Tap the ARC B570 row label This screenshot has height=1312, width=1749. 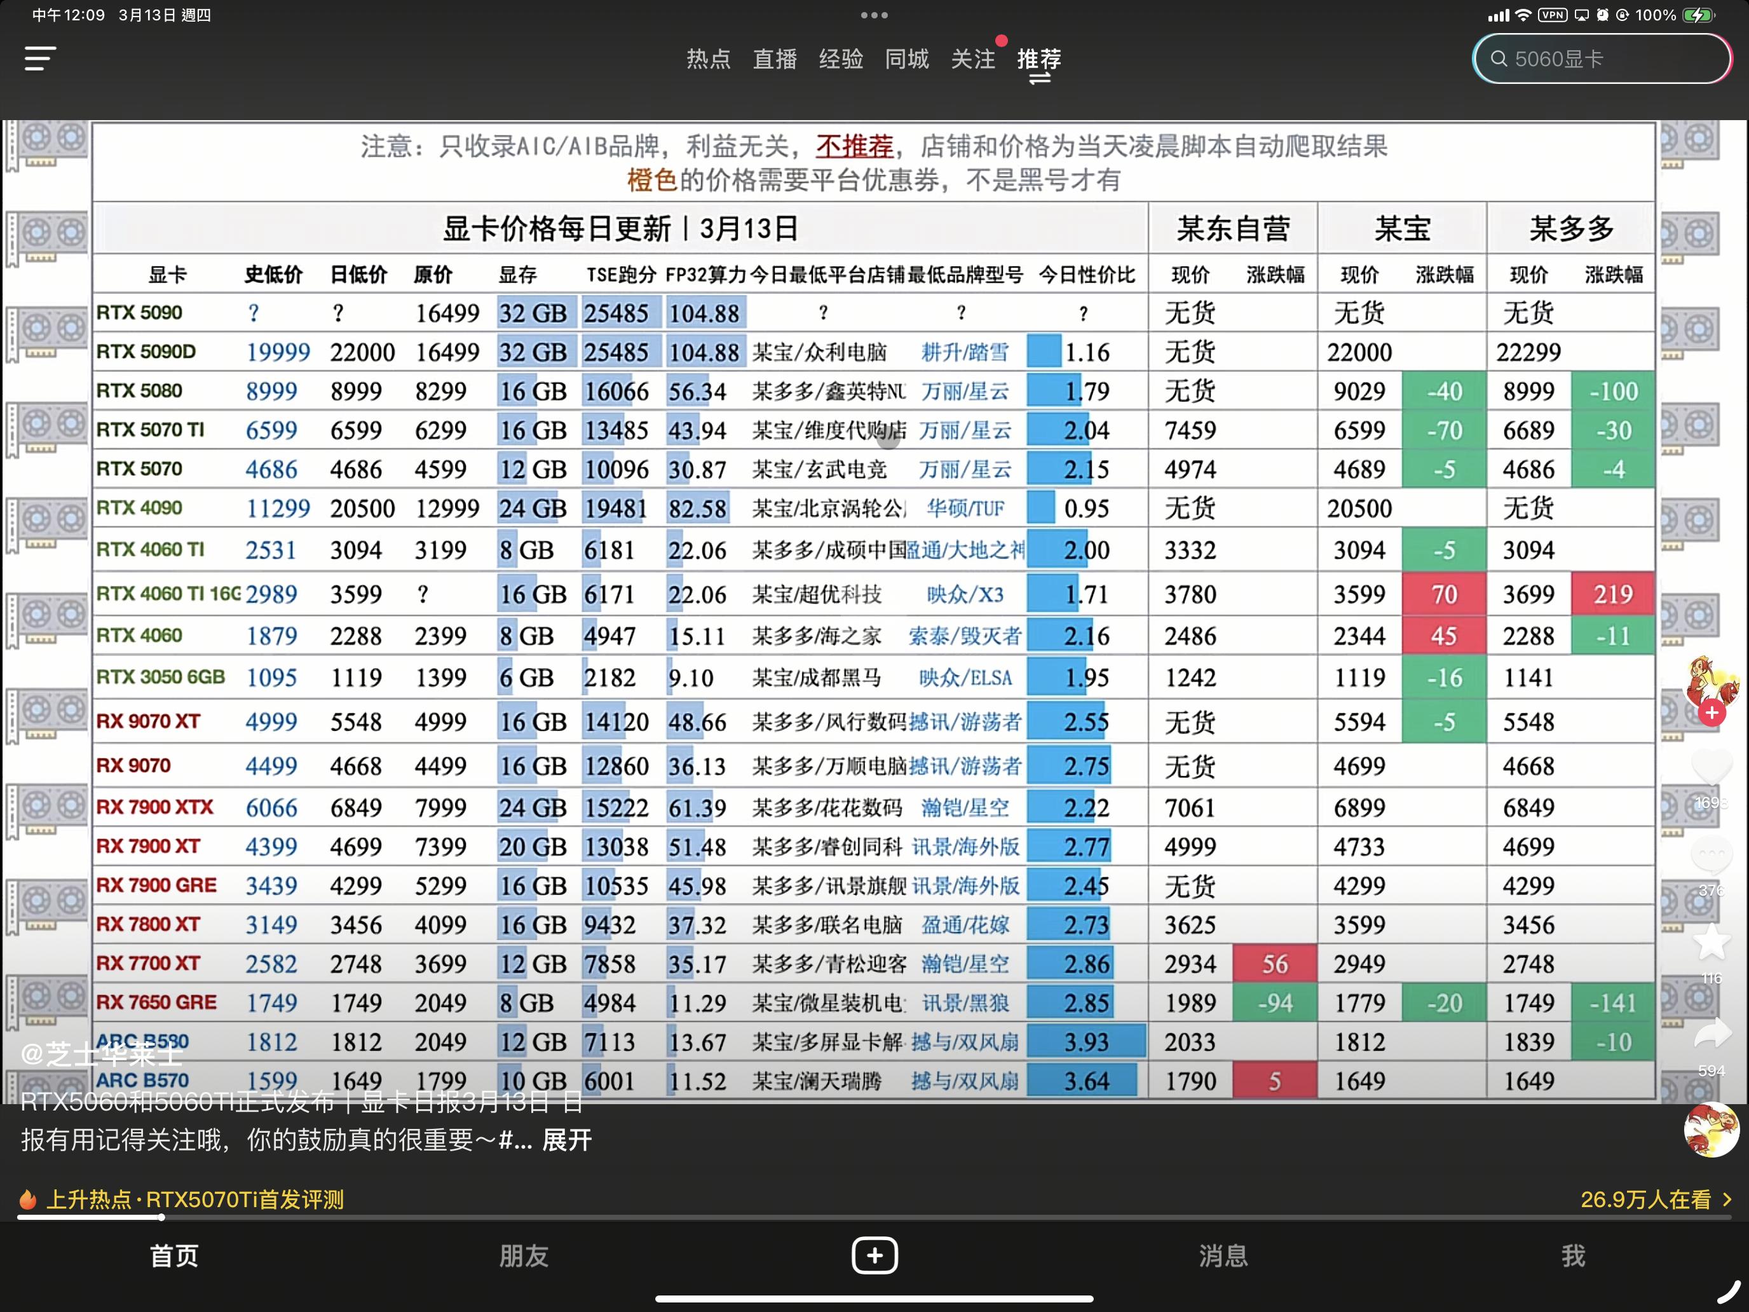pyautogui.click(x=142, y=1080)
